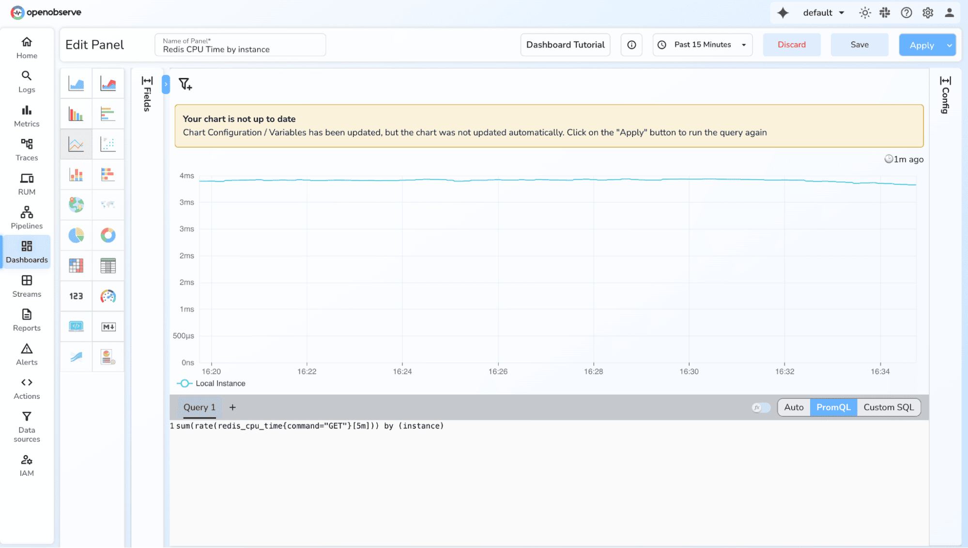The width and height of the screenshot is (968, 548).
Task: Select the Query 1 tab
Action: [x=199, y=408]
